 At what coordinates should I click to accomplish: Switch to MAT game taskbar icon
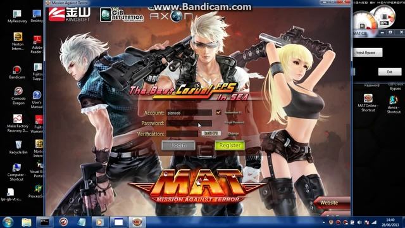137,222
